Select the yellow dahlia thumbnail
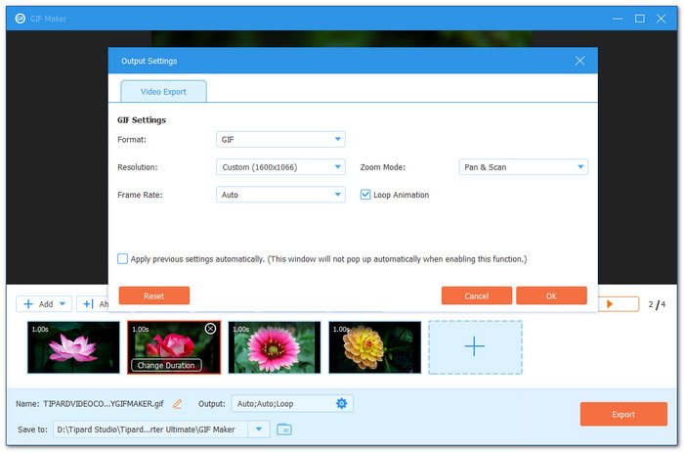 point(374,347)
